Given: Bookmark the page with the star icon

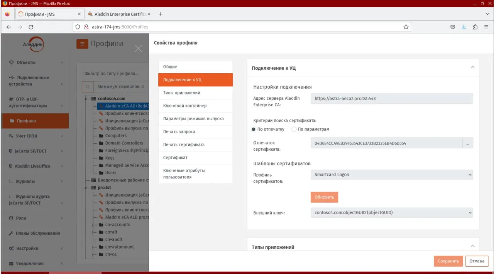Looking at the screenshot, I should tap(406, 27).
